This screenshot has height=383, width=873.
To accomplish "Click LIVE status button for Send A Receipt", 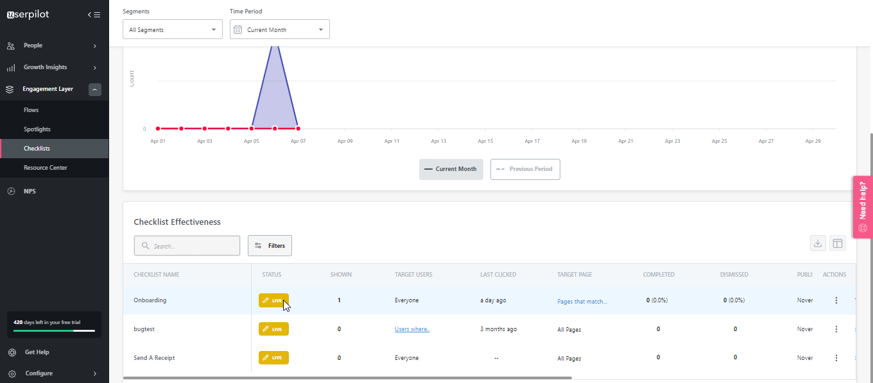I will [x=273, y=358].
